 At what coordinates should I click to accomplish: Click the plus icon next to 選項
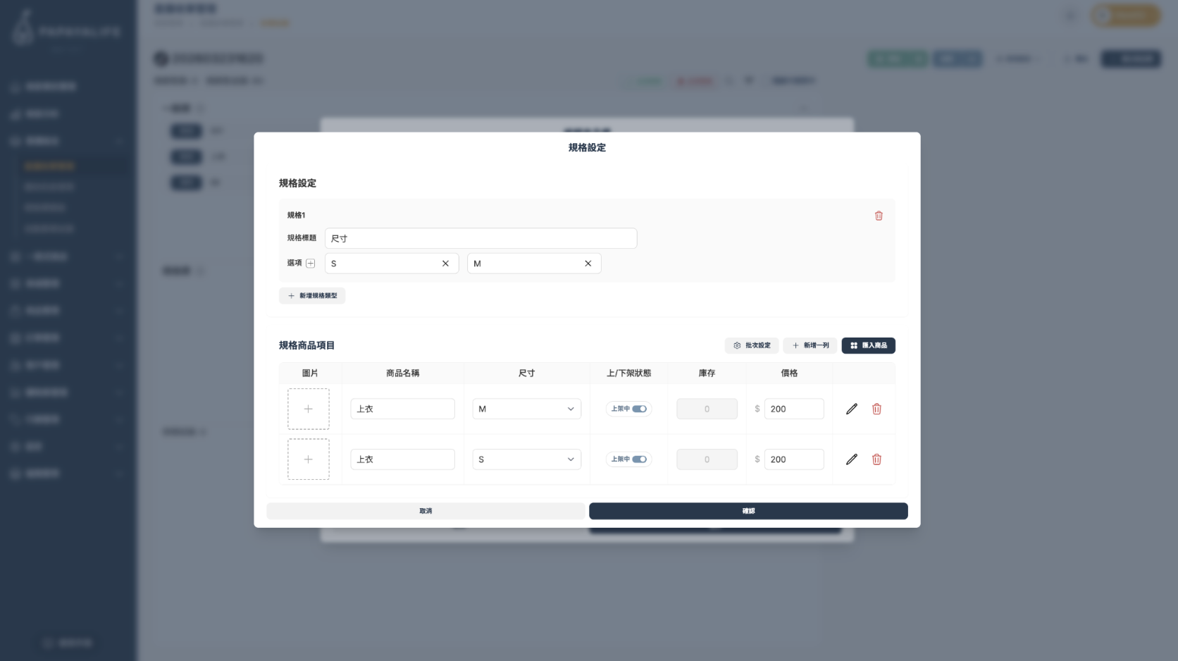(x=310, y=264)
